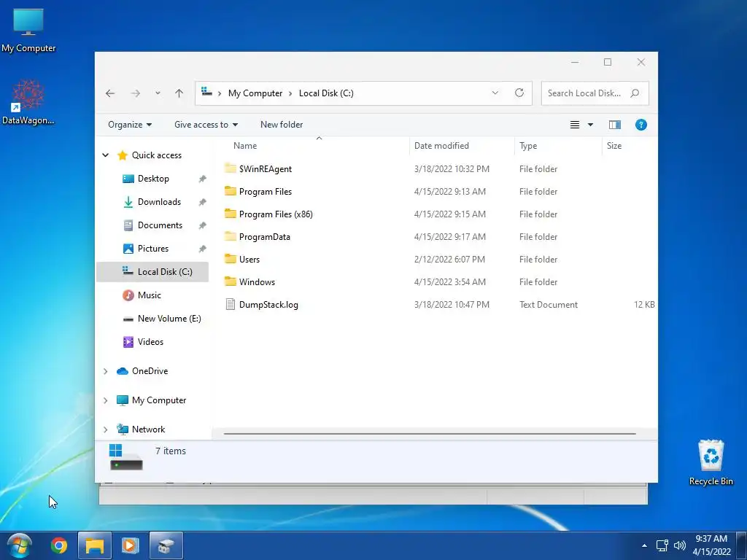
Task: Go back using the Back arrow
Action: tap(110, 93)
